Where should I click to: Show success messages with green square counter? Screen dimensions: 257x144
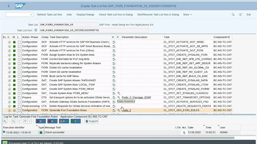(76, 121)
